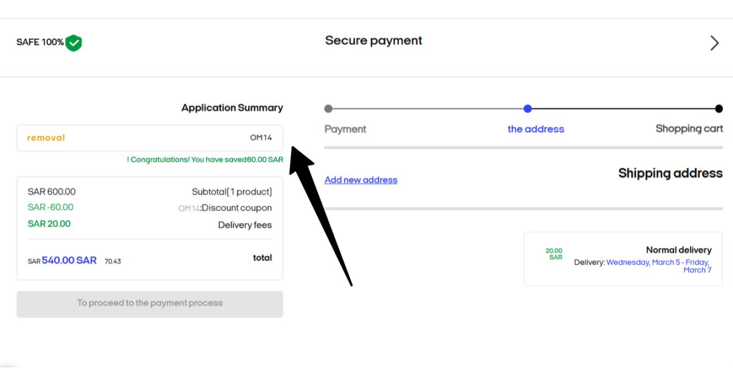The height and width of the screenshot is (385, 733).
Task: Click the green SAFE 100% shield icon
Action: click(x=73, y=43)
